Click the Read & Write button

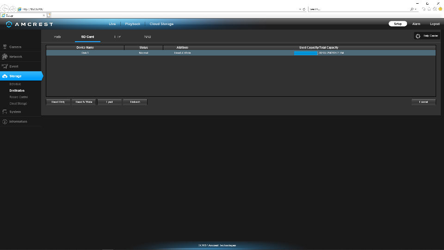pyautogui.click(x=84, y=102)
